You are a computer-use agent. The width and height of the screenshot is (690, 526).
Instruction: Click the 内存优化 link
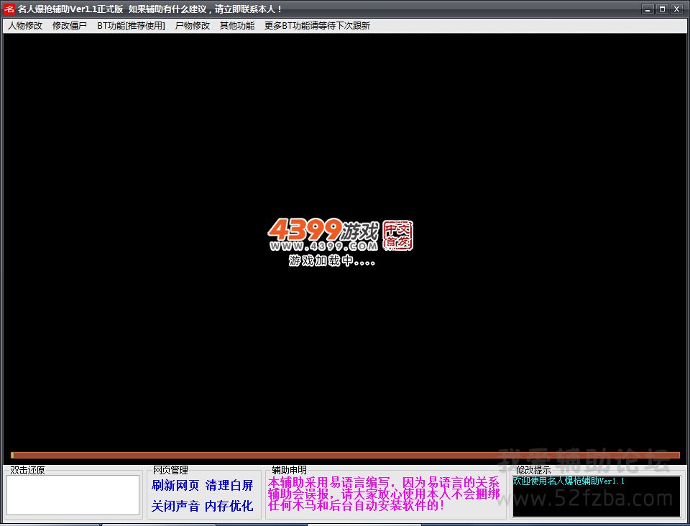pos(229,506)
